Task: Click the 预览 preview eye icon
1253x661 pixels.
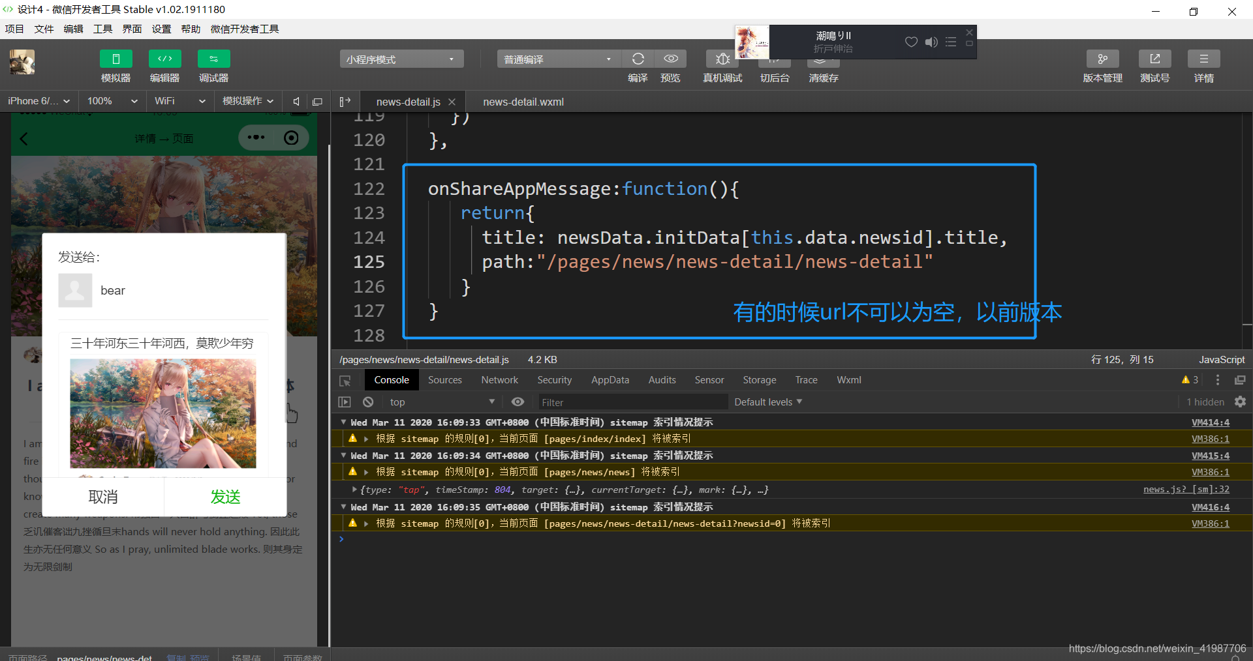Action: click(x=671, y=59)
